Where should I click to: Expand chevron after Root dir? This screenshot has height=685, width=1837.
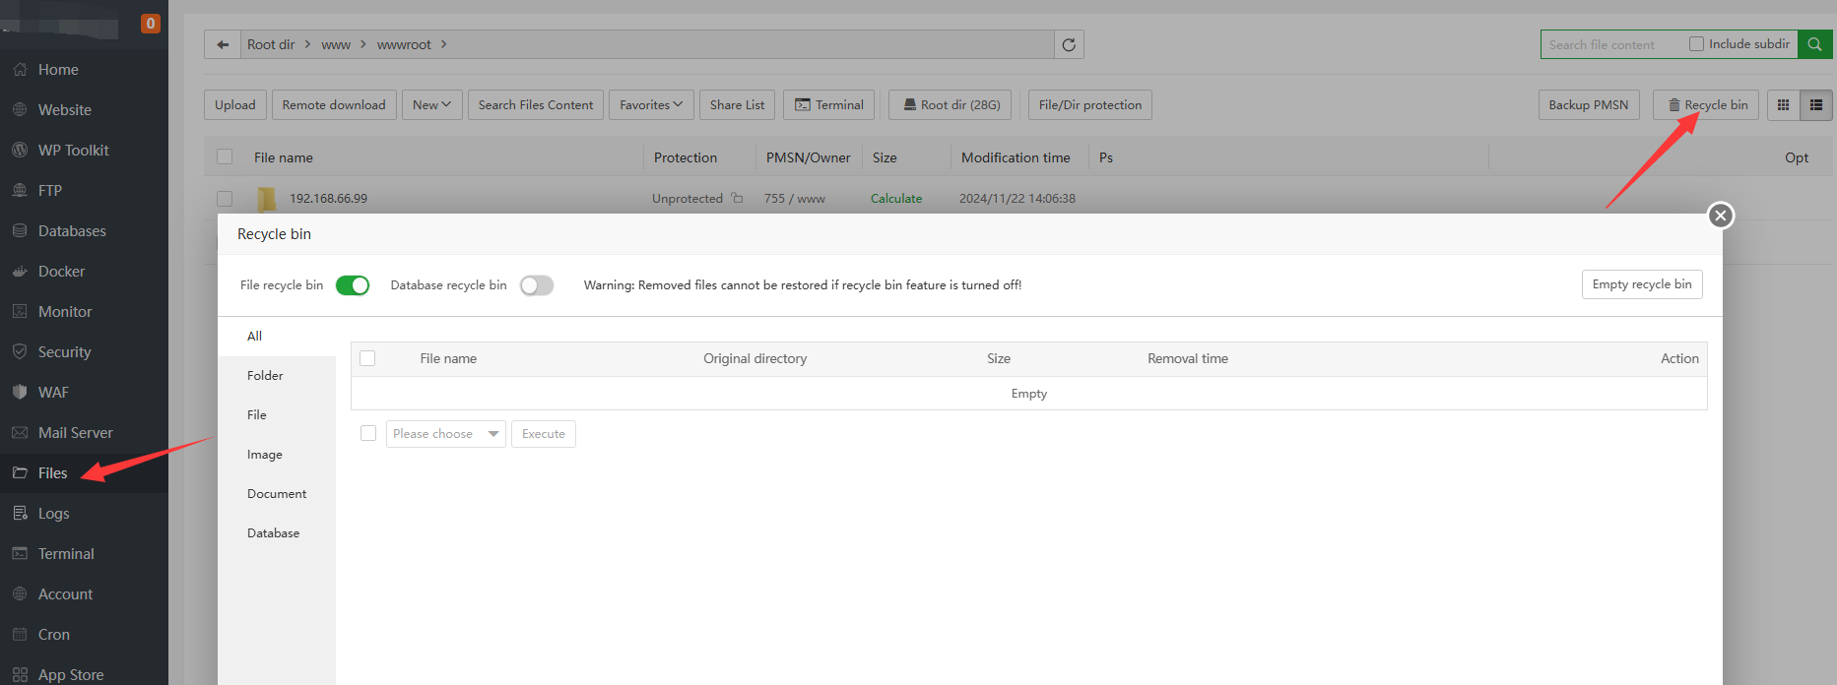click(307, 44)
